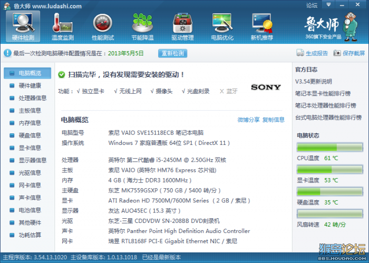Open 台式电脑处理器性能排行榜 link
This screenshot has width=369, height=263.
coord(328,118)
